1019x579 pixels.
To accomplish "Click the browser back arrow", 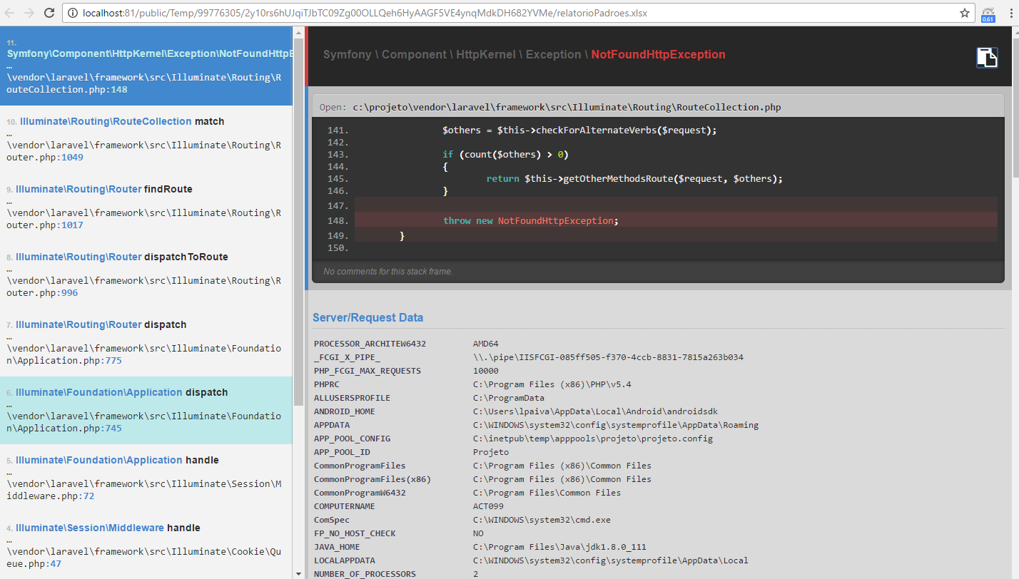I will pyautogui.click(x=10, y=13).
